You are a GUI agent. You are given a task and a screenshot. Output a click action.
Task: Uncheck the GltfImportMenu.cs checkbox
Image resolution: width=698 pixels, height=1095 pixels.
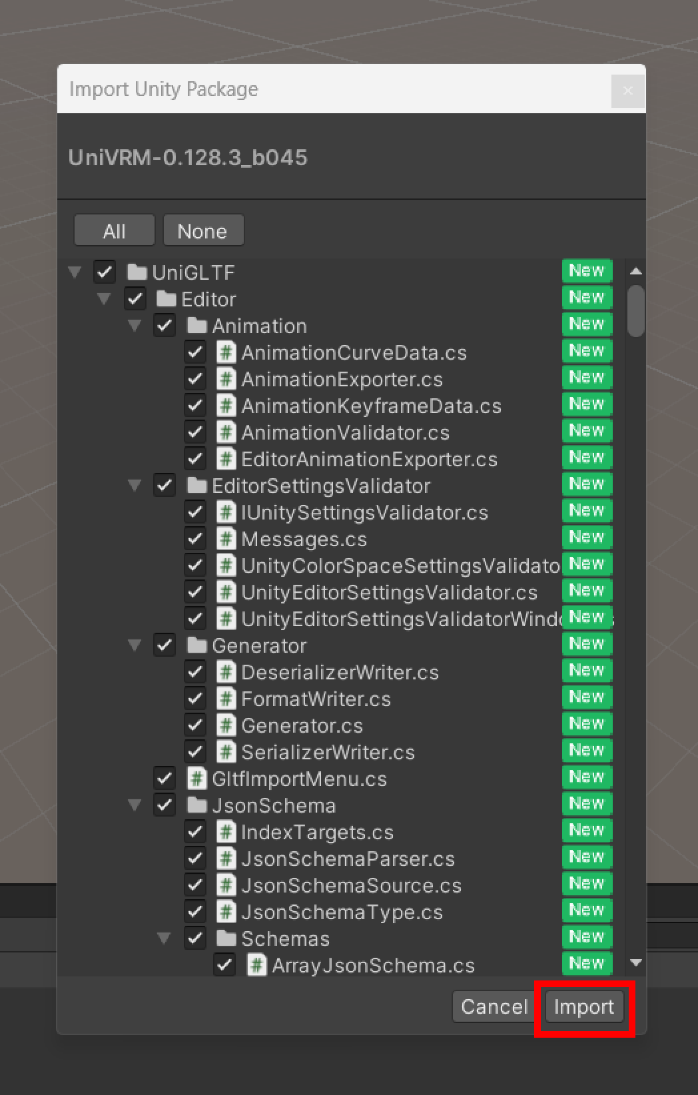click(x=165, y=778)
